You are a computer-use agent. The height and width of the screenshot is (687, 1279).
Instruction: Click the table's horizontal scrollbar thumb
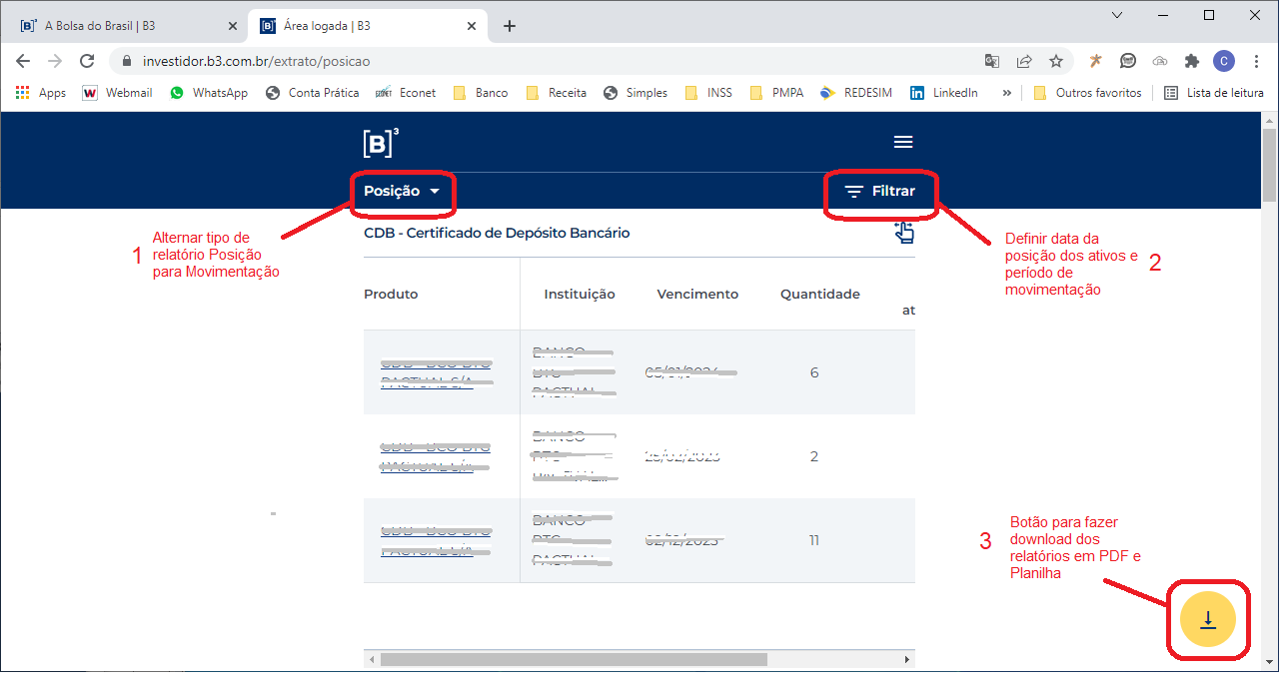[x=574, y=659]
